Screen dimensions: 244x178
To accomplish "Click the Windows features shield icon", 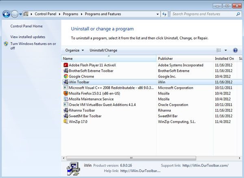I will click(x=6, y=44).
